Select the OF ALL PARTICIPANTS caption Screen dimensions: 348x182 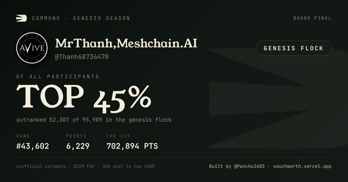tap(58, 77)
